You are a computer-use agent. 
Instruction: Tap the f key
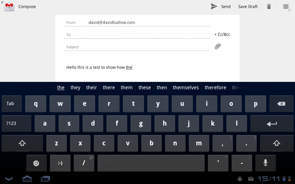coord(117,123)
